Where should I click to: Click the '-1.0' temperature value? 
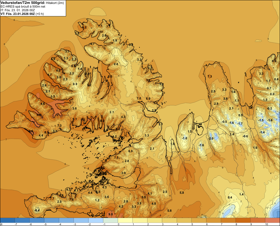click(185, 138)
